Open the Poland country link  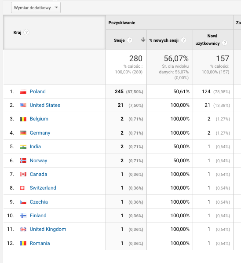[x=37, y=91]
